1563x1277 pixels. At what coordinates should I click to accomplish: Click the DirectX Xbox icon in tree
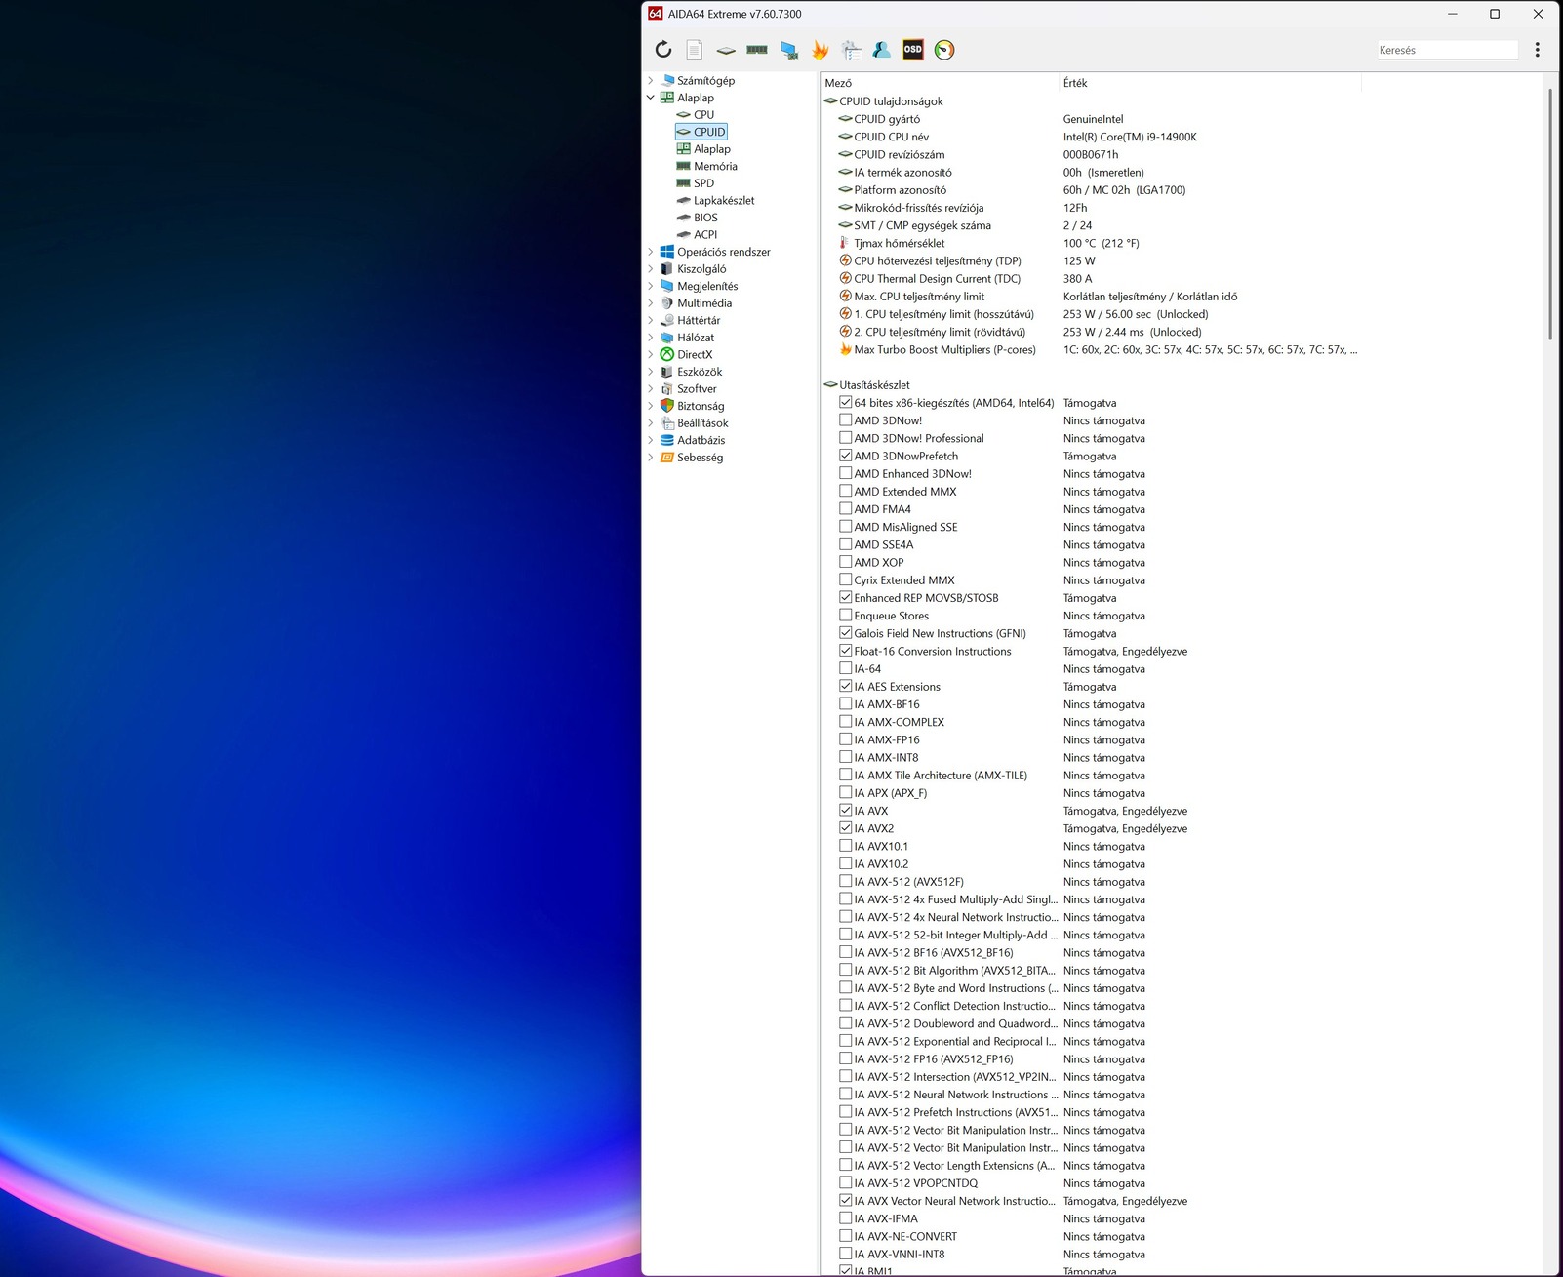coord(667,354)
